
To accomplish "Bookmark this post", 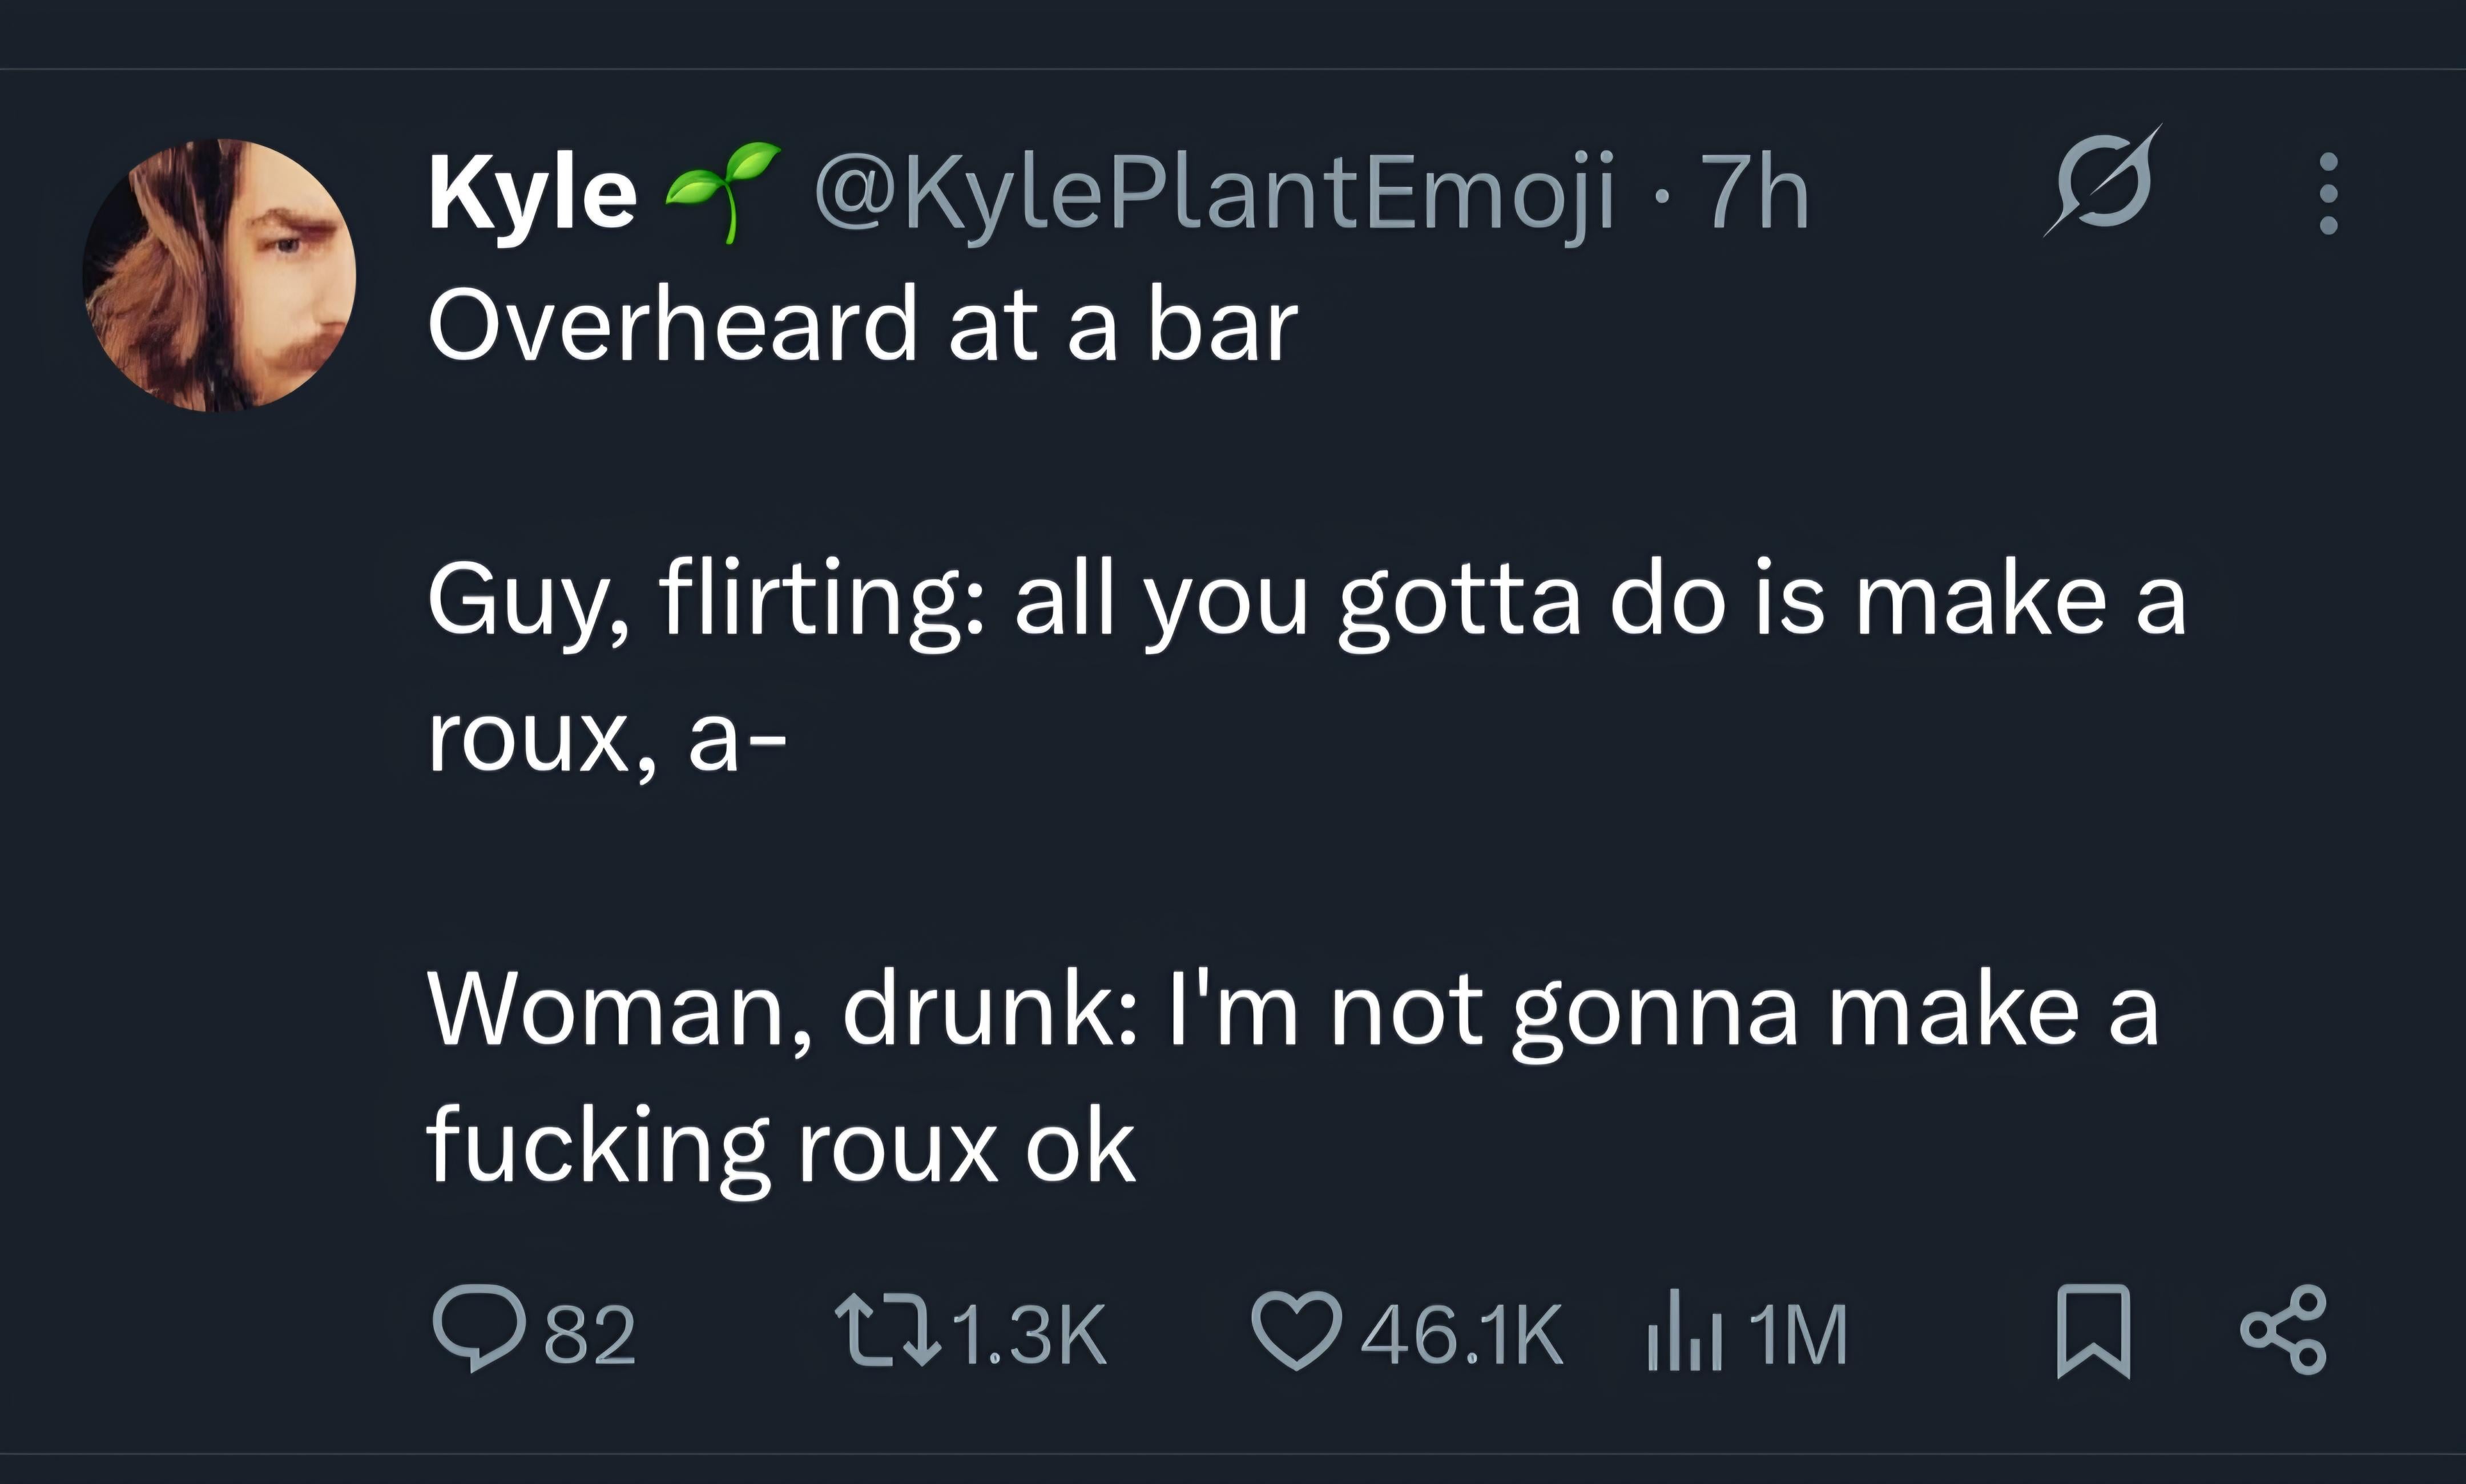I will [x=2093, y=1330].
